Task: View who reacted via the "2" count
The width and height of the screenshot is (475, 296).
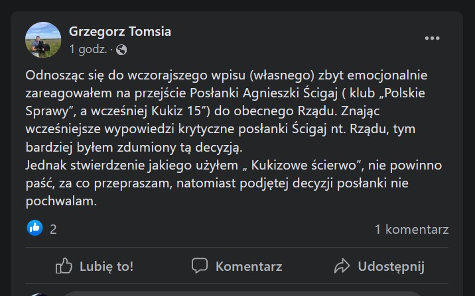Action: (53, 229)
